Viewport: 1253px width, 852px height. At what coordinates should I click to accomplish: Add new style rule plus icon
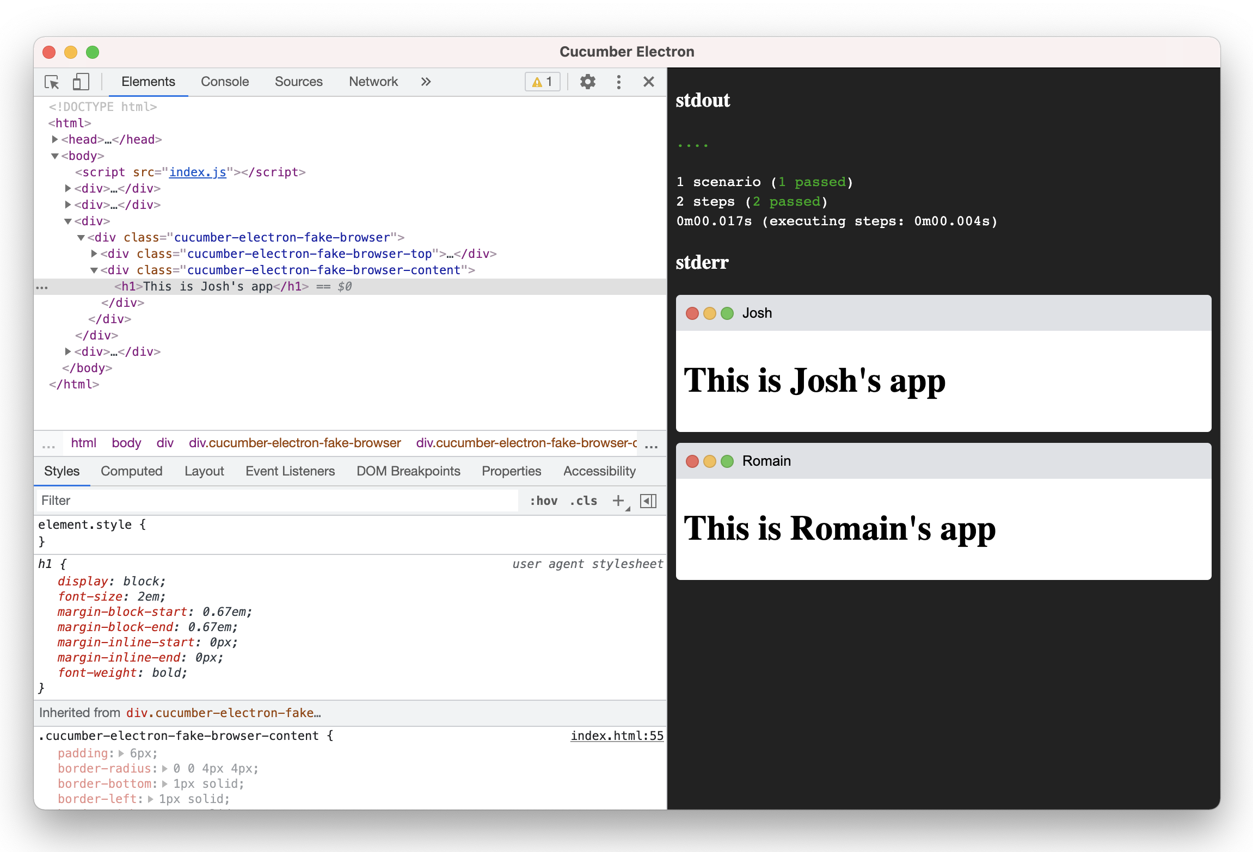[x=618, y=501]
